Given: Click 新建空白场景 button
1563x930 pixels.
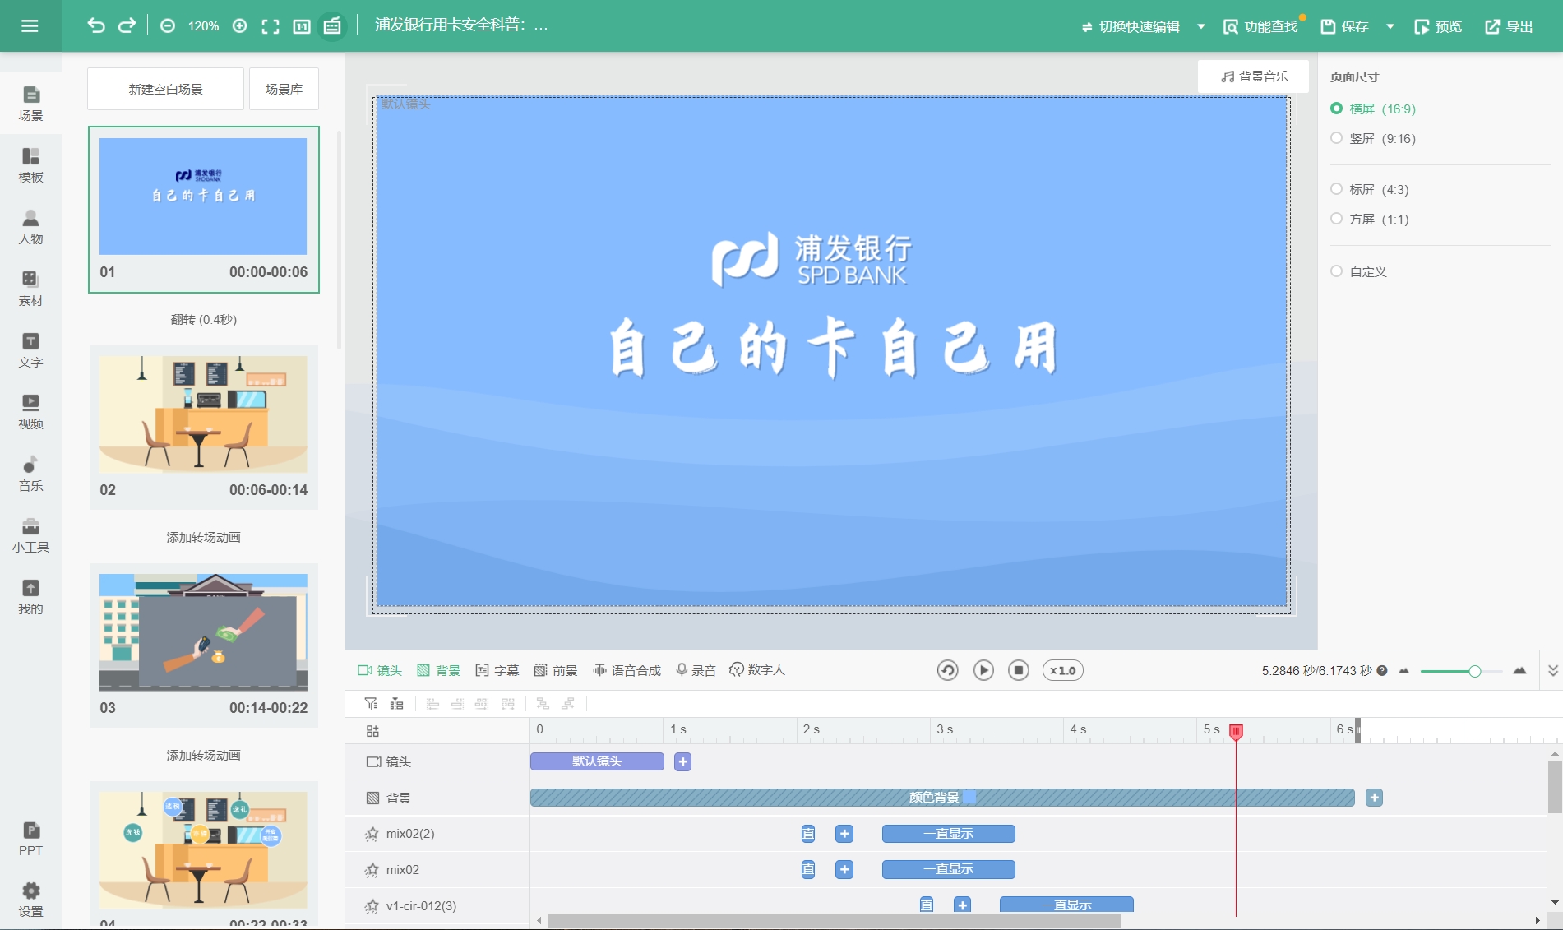Looking at the screenshot, I should tap(165, 89).
